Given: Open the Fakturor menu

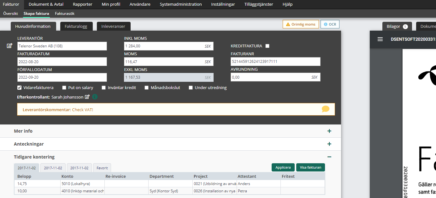Looking at the screenshot, I should coord(11,4).
